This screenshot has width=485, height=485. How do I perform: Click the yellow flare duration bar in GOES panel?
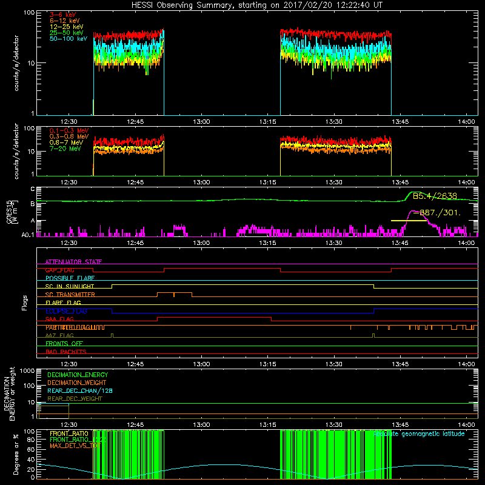tap(409, 221)
